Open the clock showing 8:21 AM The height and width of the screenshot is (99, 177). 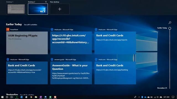pyautogui.click(x=166, y=97)
